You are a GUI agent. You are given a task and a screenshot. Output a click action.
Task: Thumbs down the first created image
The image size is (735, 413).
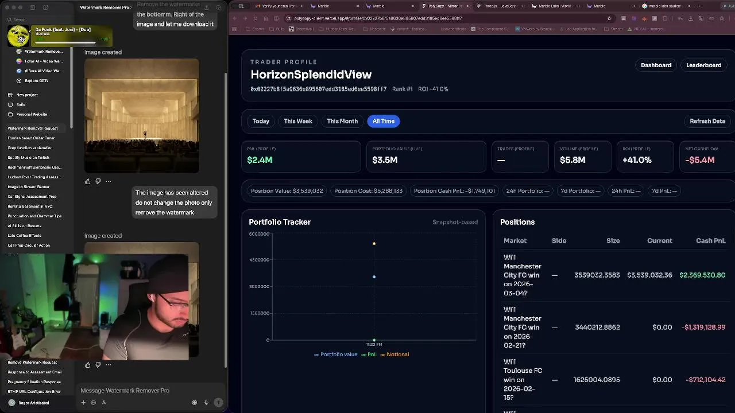[x=98, y=181]
